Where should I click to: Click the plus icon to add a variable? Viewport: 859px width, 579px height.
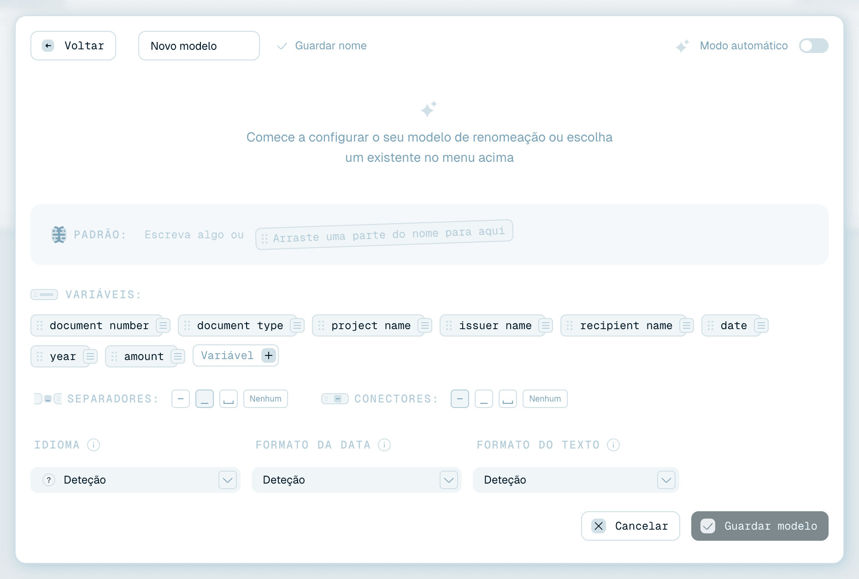[x=269, y=355]
